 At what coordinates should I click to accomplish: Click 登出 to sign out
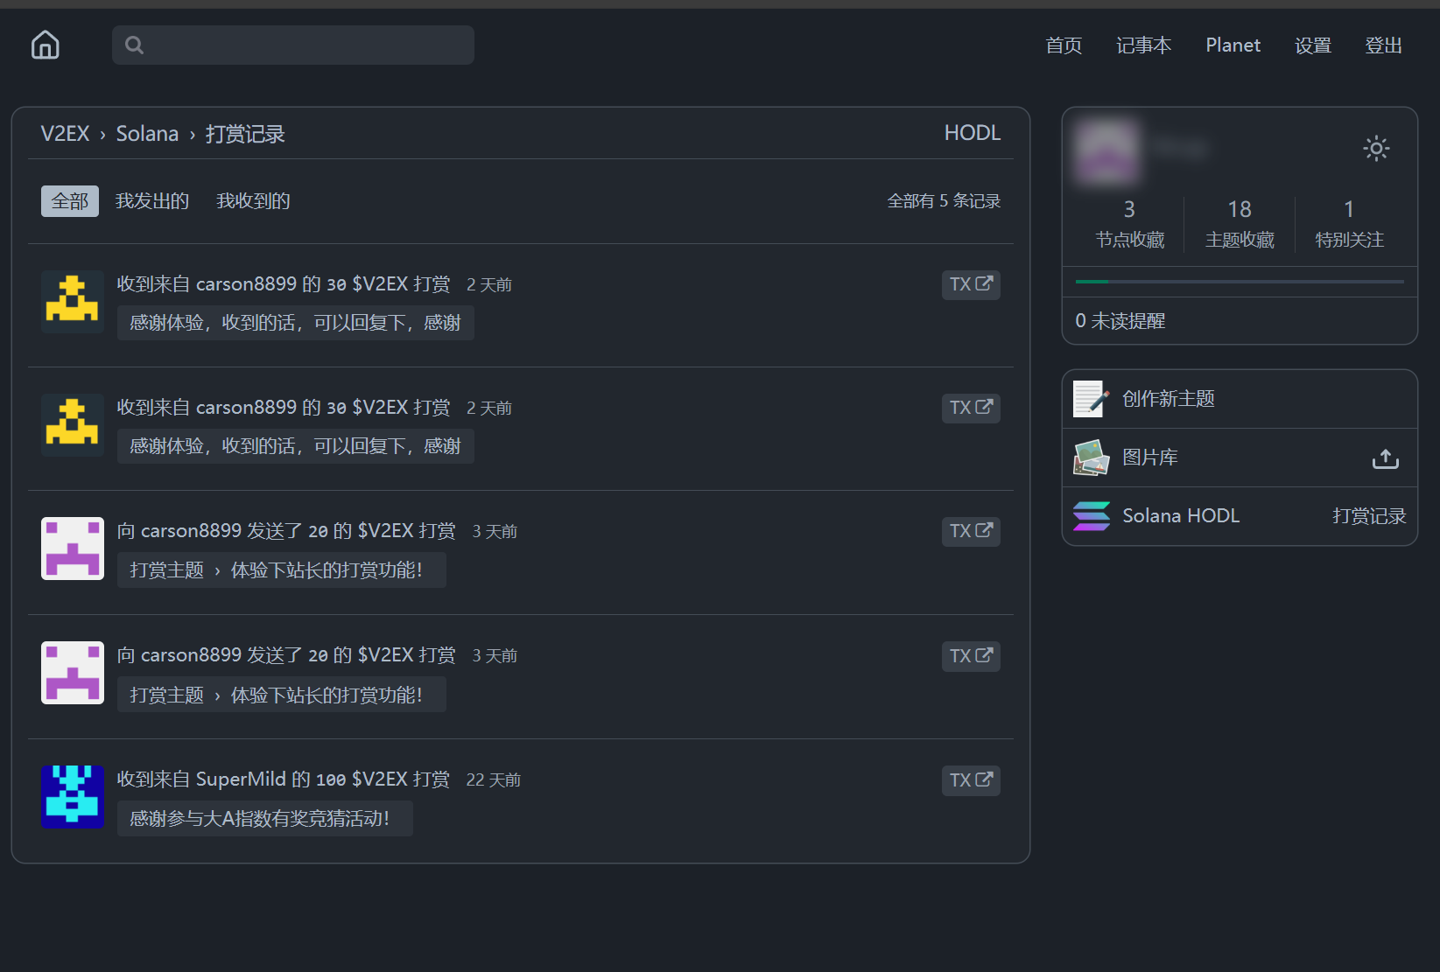point(1384,45)
